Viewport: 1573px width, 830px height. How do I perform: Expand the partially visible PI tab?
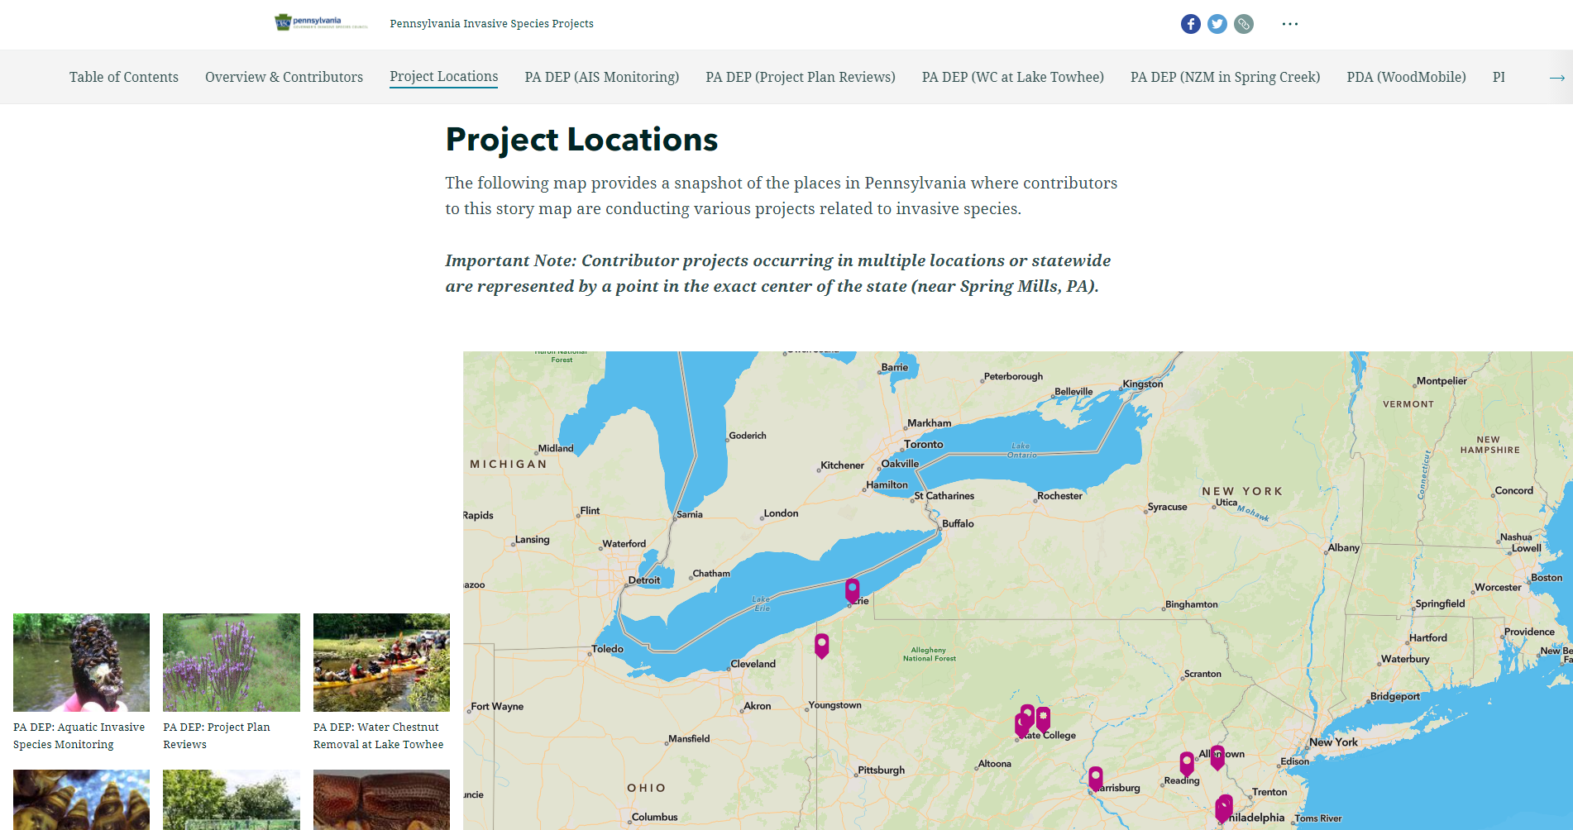click(x=1497, y=77)
